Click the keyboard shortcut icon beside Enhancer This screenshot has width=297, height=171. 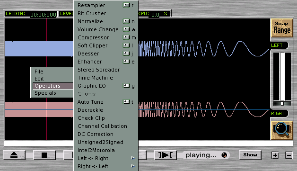point(126,62)
